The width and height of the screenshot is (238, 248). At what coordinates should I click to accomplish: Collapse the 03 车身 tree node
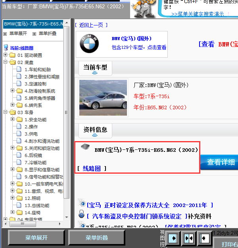coord(5,112)
